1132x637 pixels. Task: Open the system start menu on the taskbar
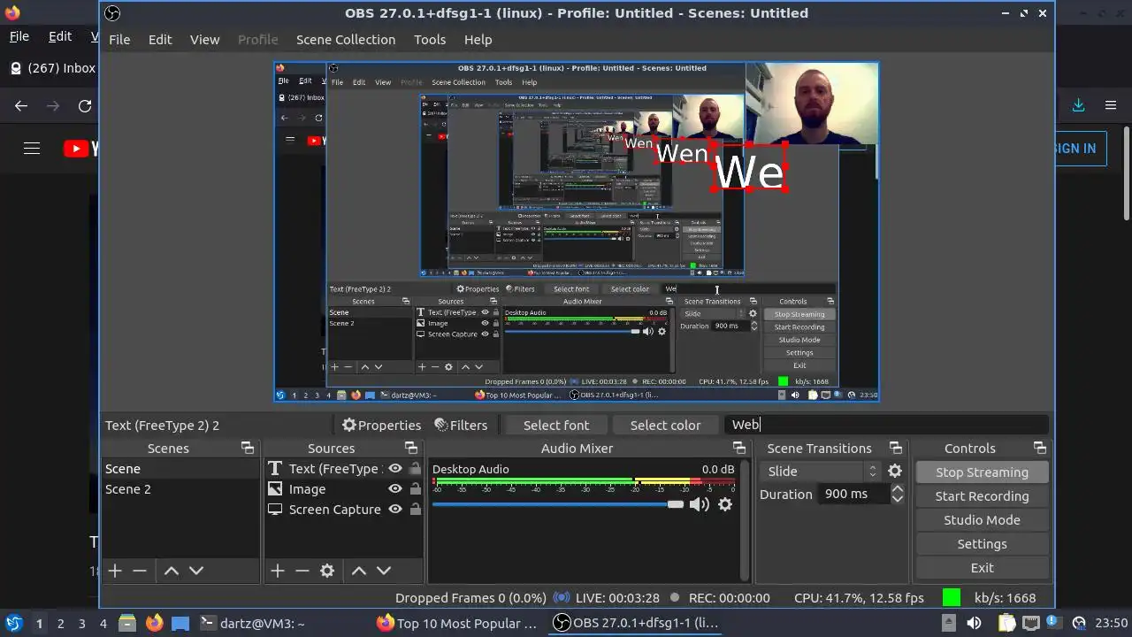[x=13, y=623]
